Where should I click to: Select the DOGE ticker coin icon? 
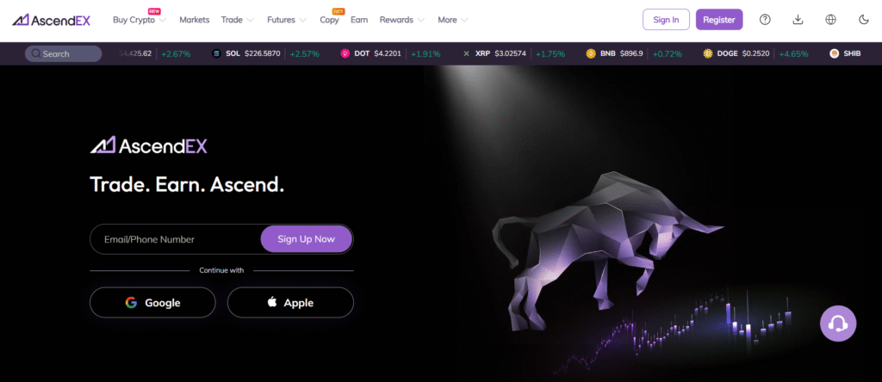[708, 54]
